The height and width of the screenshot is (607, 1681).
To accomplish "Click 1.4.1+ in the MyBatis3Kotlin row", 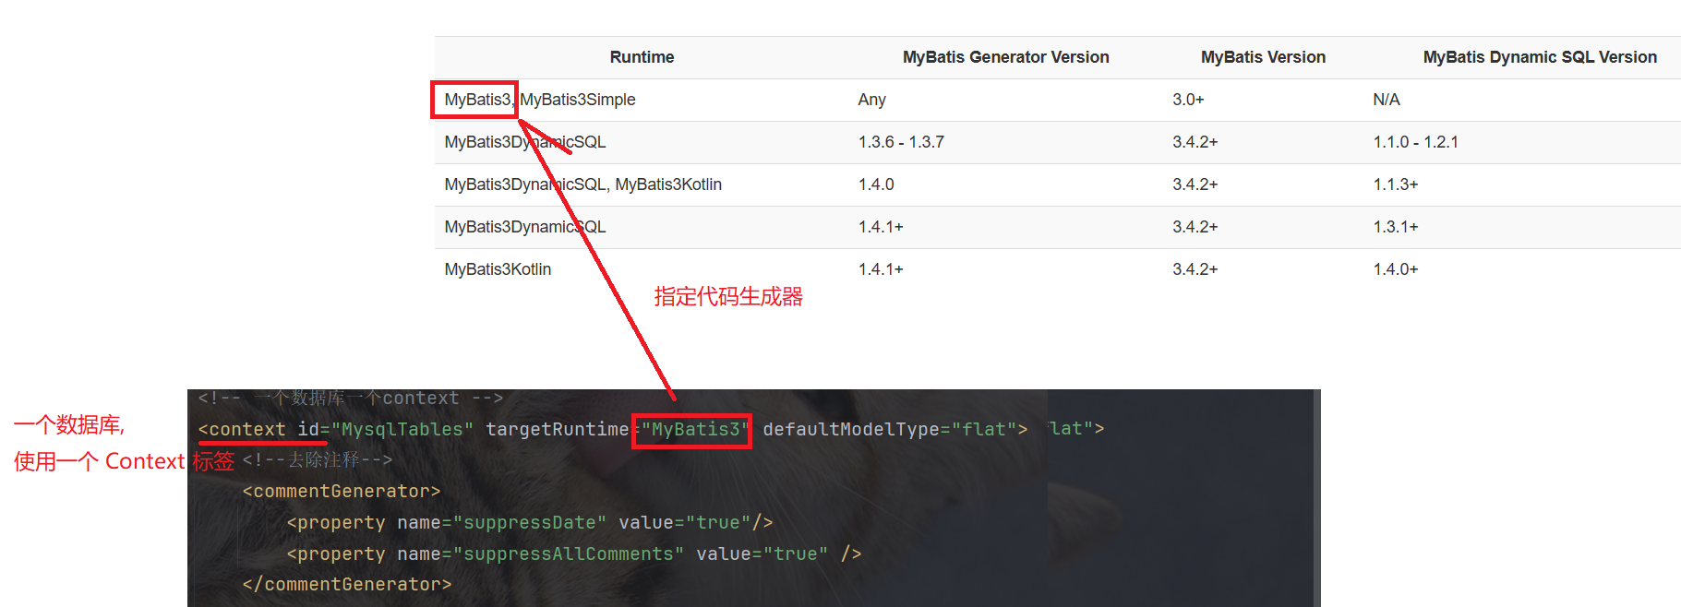I will click(881, 269).
